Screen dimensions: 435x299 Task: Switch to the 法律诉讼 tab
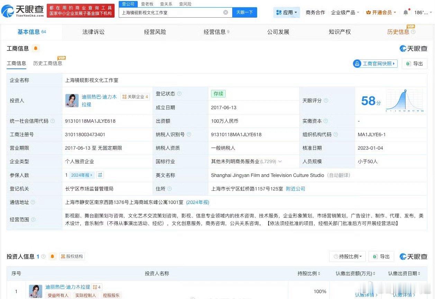coord(93,32)
